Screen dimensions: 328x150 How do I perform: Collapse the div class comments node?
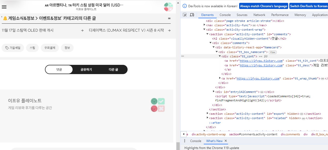point(210,43)
